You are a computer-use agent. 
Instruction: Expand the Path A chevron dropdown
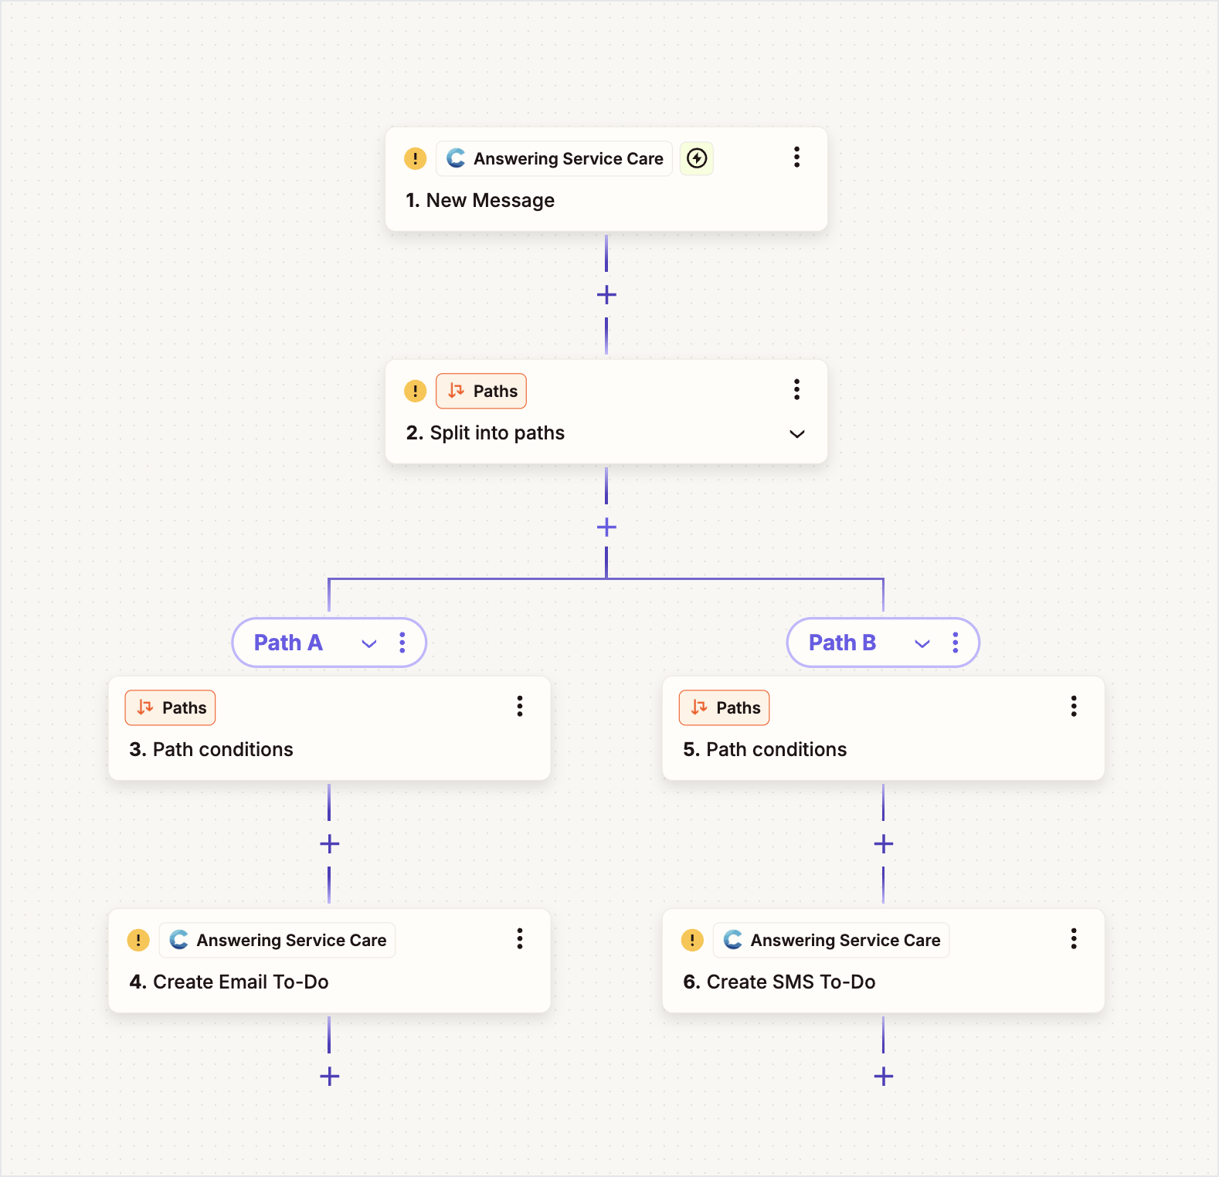(369, 643)
